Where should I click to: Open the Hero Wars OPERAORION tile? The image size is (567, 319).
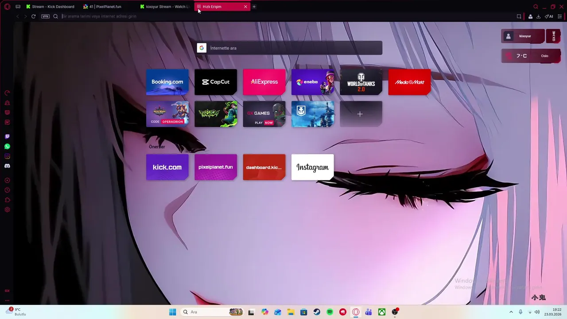pyautogui.click(x=167, y=114)
